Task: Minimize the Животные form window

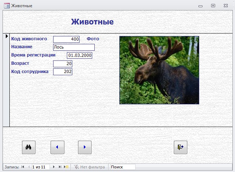Action: click(200, 6)
